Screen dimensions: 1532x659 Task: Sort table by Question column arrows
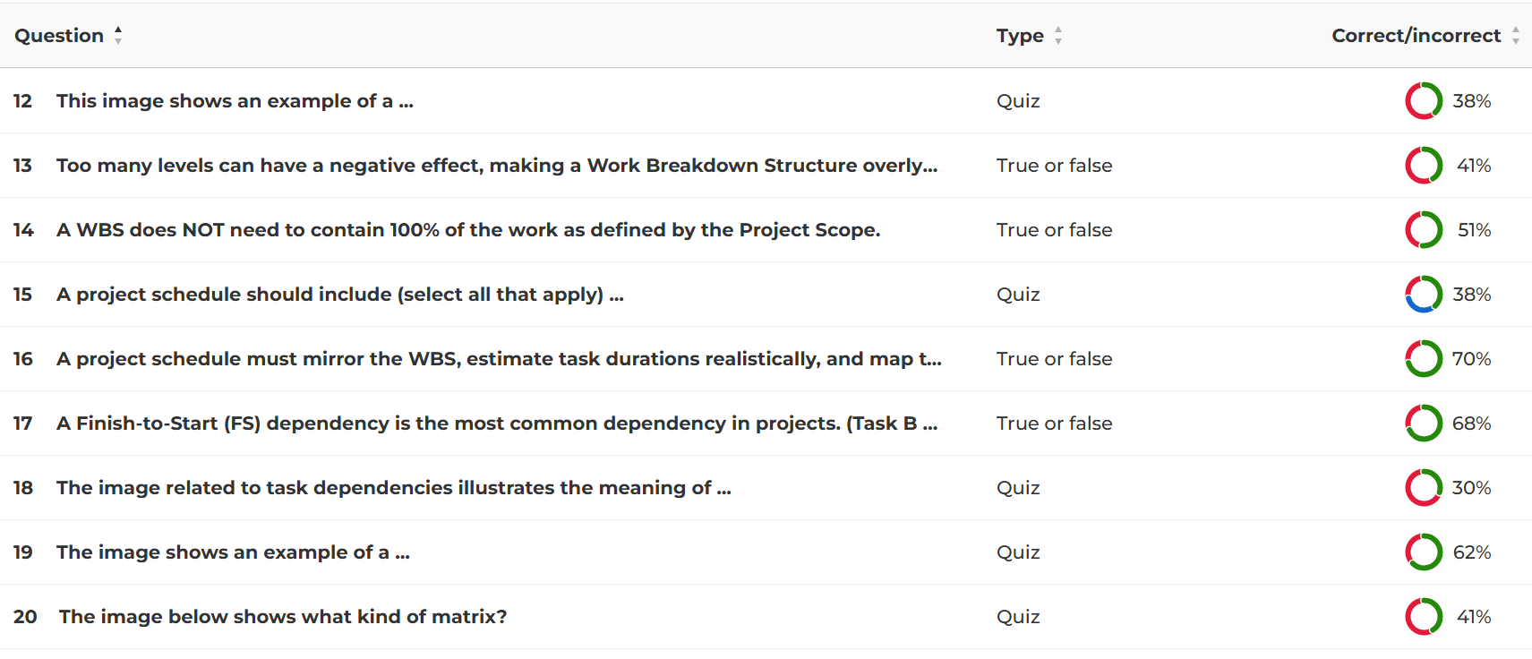[118, 36]
